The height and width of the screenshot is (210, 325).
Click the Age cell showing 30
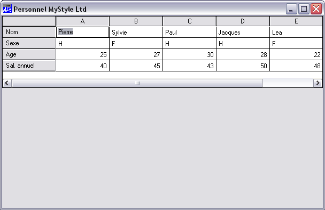click(189, 54)
